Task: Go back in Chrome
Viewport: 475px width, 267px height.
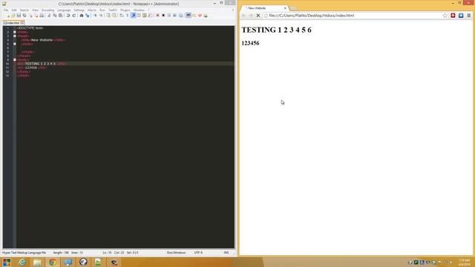Action: click(x=244, y=16)
